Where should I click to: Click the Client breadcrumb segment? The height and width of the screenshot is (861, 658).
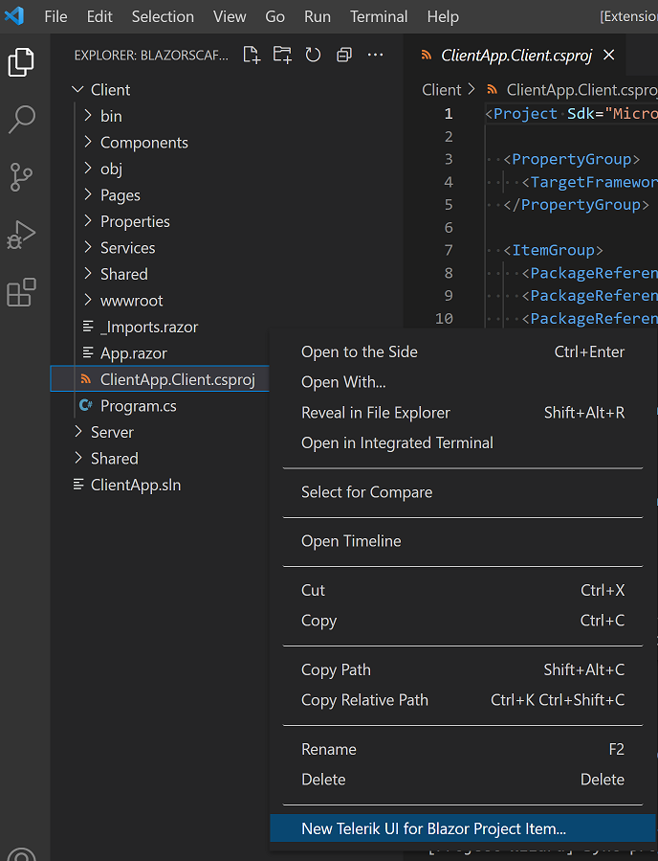tap(442, 89)
